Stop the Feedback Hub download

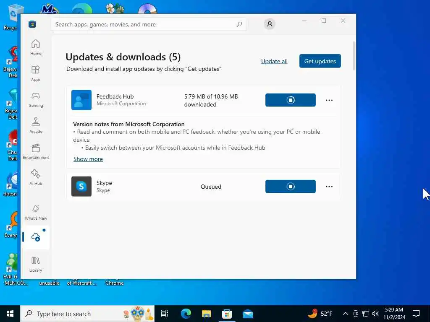[x=291, y=100]
